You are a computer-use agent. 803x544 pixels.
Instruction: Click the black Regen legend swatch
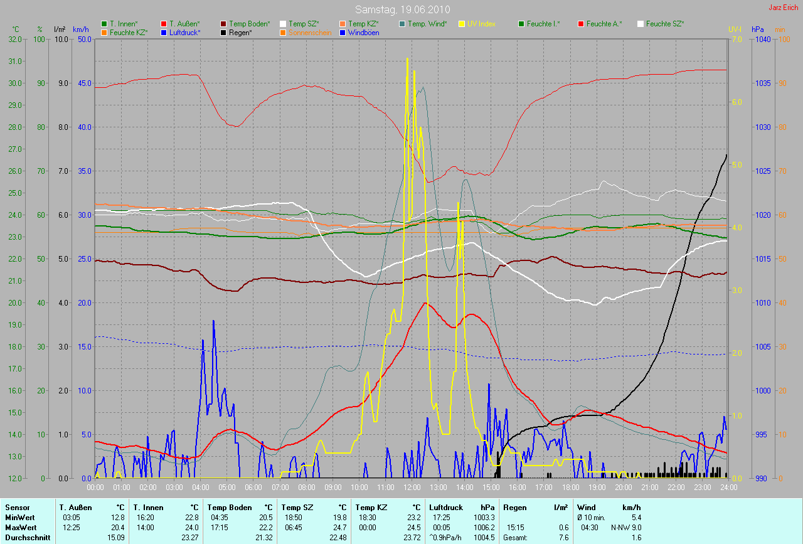(223, 32)
